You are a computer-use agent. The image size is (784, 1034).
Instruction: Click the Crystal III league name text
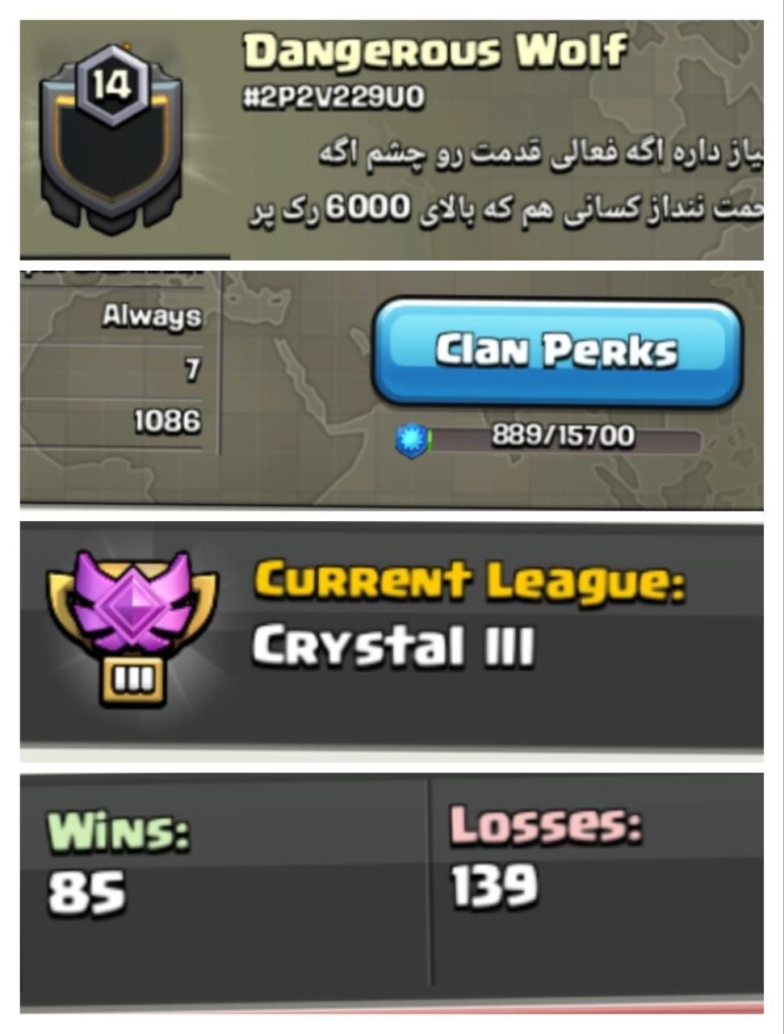pyautogui.click(x=393, y=646)
